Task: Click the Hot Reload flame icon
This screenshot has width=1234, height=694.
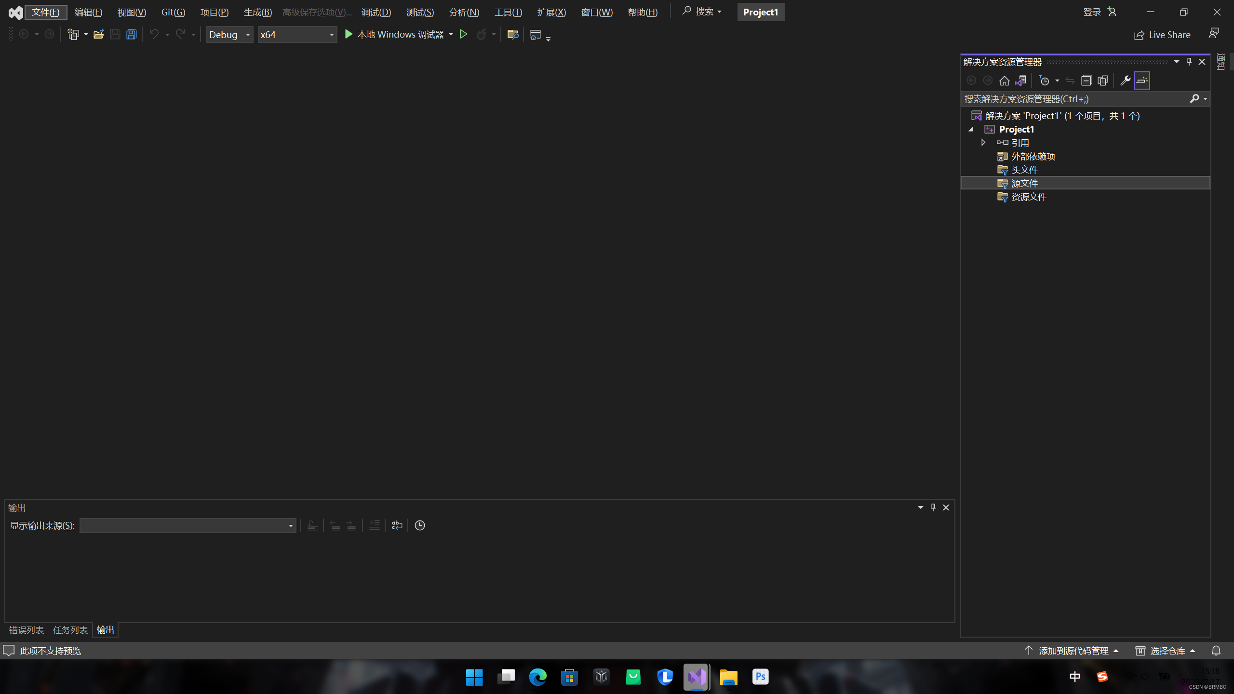Action: pos(481,34)
